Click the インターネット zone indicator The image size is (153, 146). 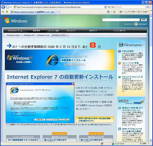(118, 144)
